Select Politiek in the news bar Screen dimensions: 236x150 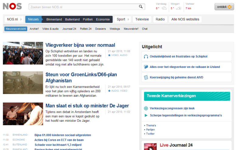88,19
